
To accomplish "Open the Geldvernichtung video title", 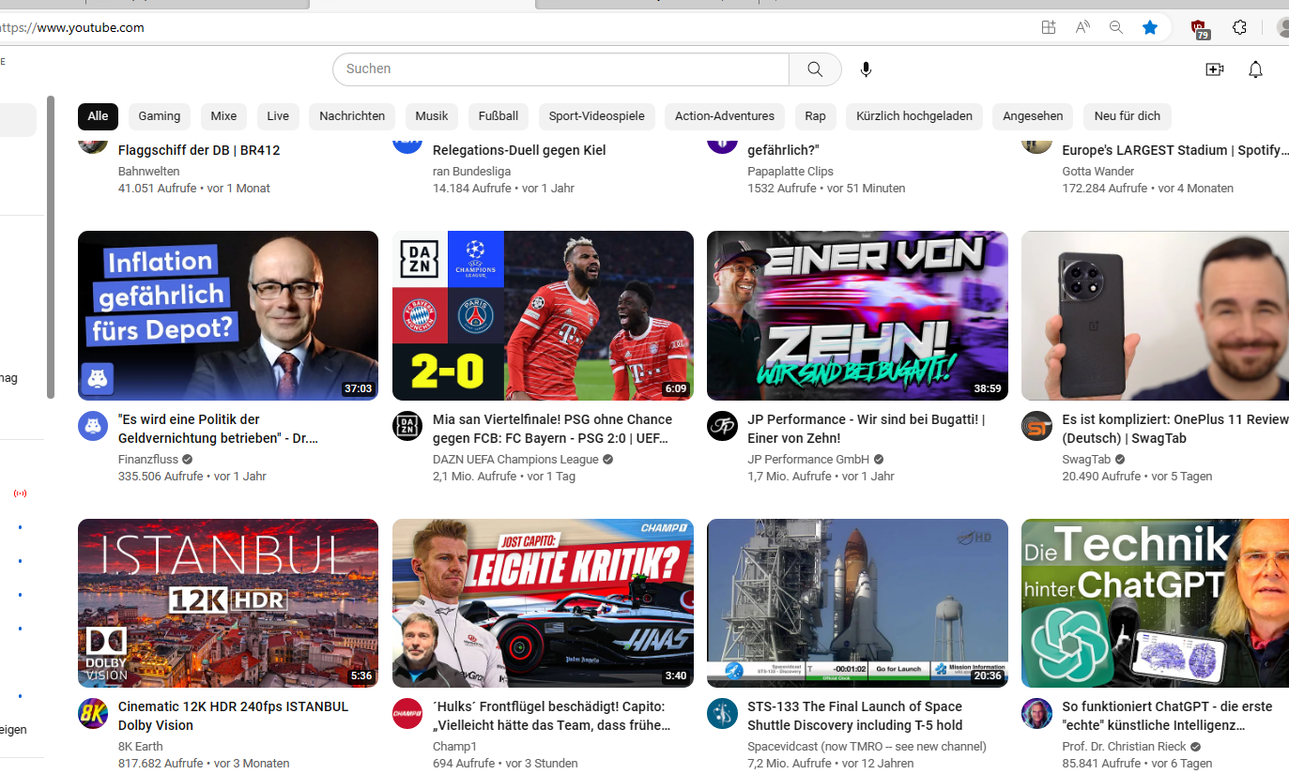I will pyautogui.click(x=219, y=429).
